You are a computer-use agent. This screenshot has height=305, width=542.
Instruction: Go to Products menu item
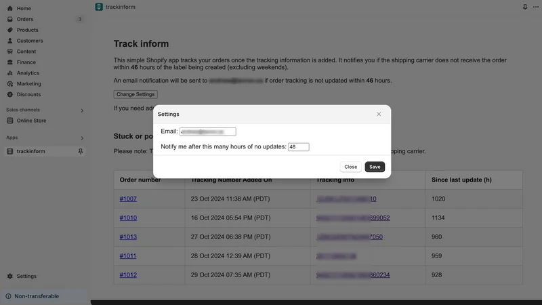pos(27,30)
